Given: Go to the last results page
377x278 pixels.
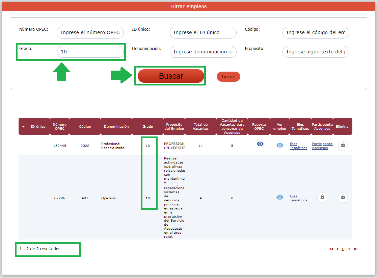Looking at the screenshot, I should point(355,249).
